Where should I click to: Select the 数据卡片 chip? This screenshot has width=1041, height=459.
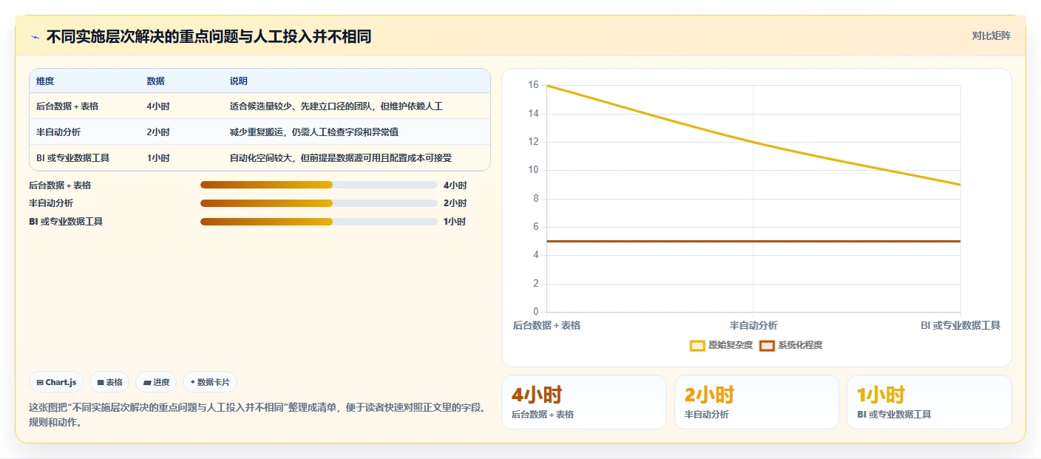click(210, 382)
